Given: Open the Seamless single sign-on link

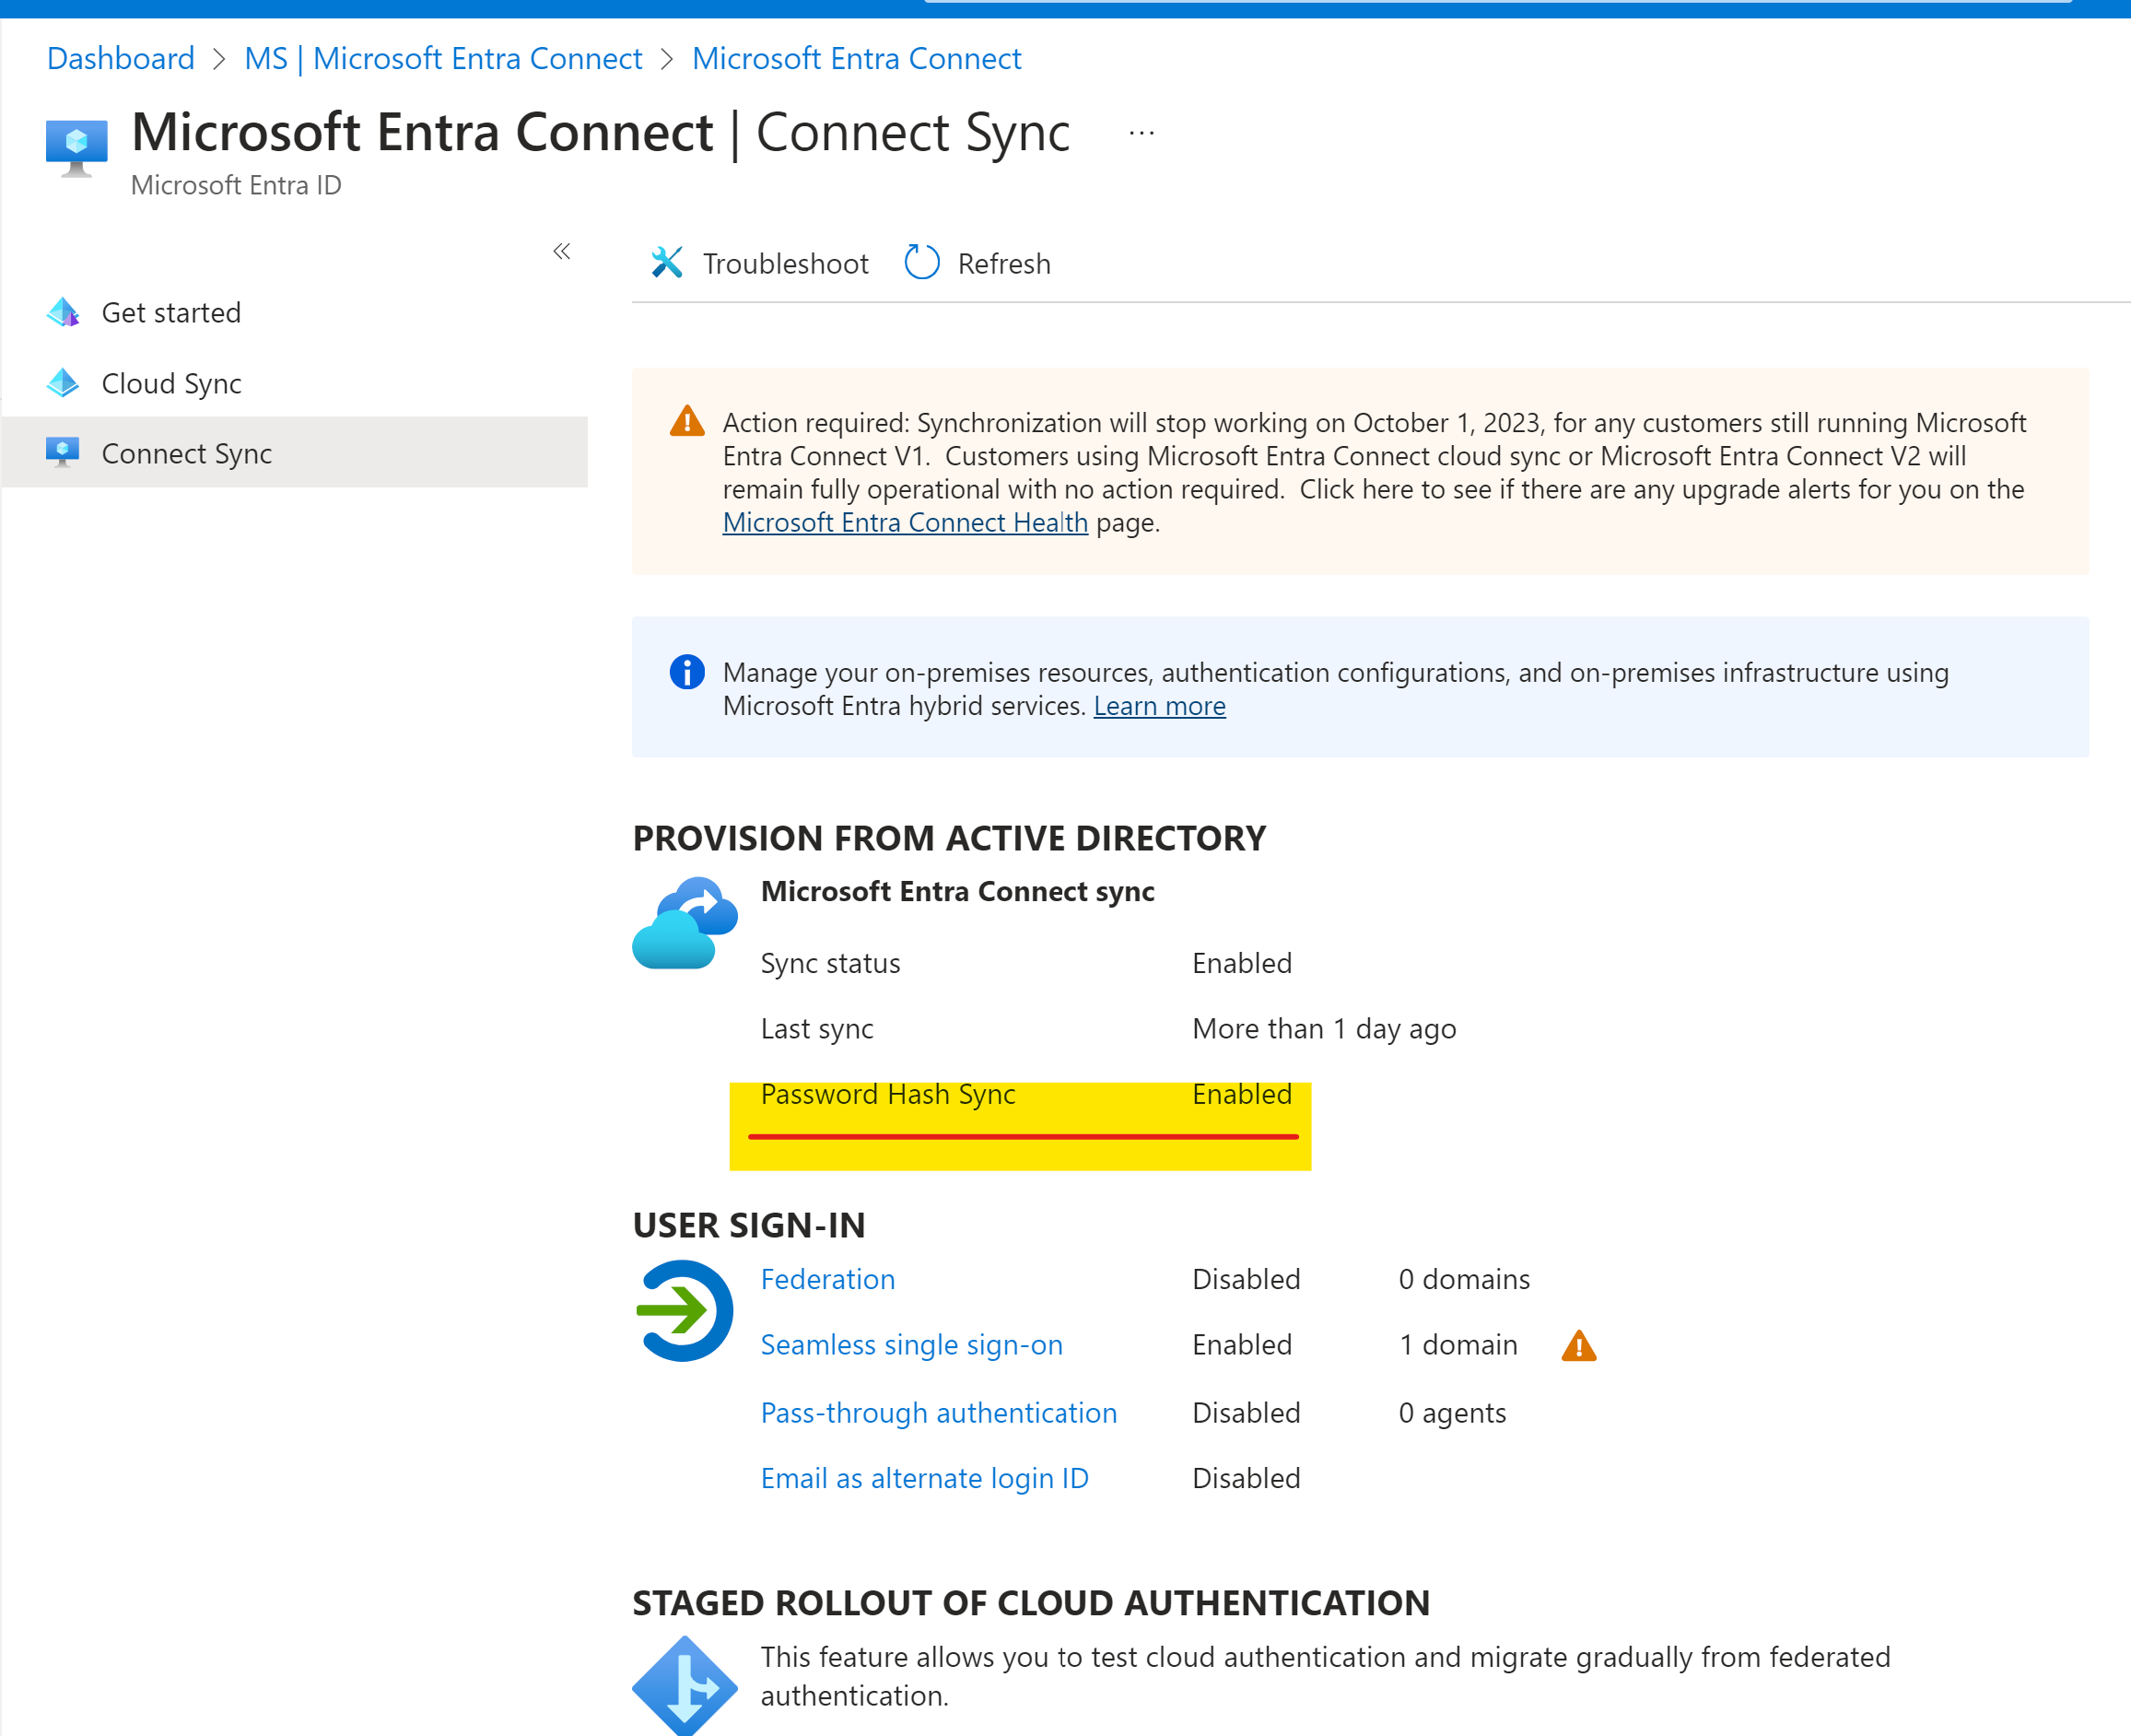Looking at the screenshot, I should coord(912,1345).
